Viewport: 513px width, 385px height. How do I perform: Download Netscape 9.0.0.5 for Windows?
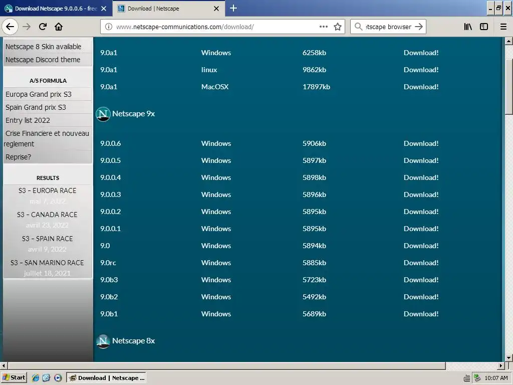421,160
